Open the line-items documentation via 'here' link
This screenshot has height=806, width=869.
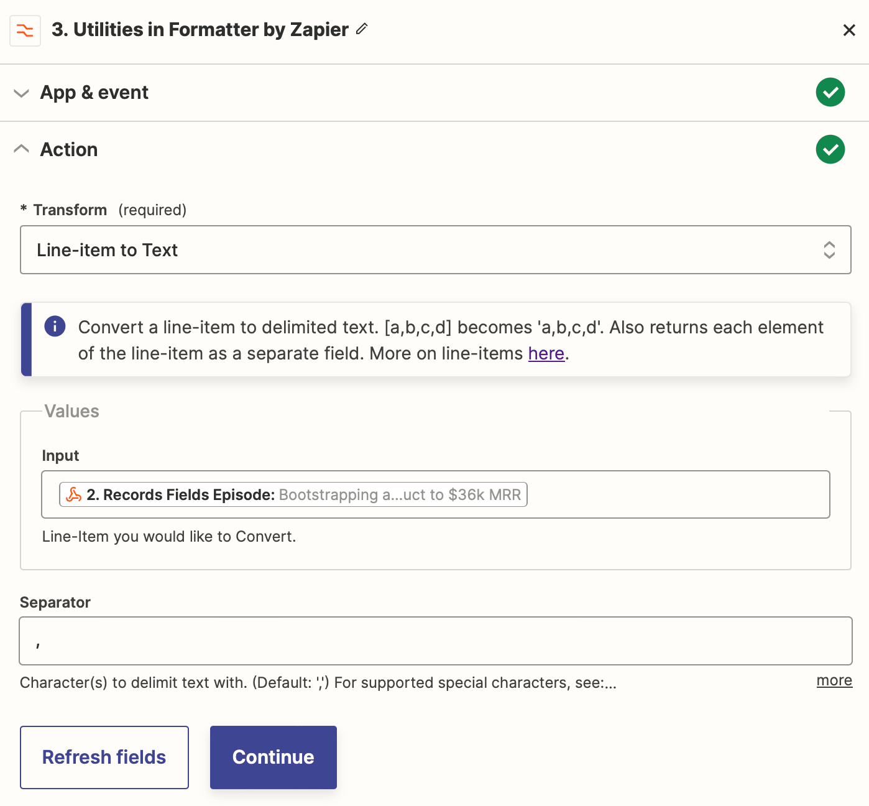point(546,353)
